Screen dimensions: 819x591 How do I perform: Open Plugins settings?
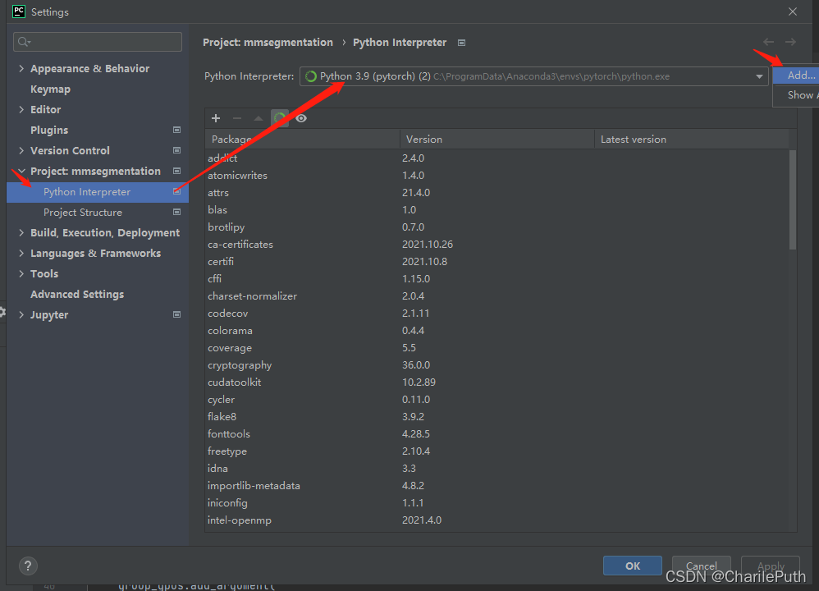click(x=49, y=131)
